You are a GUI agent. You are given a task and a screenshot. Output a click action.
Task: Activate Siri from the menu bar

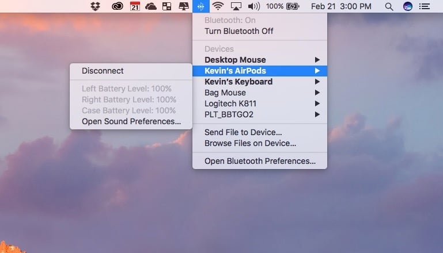(x=407, y=6)
